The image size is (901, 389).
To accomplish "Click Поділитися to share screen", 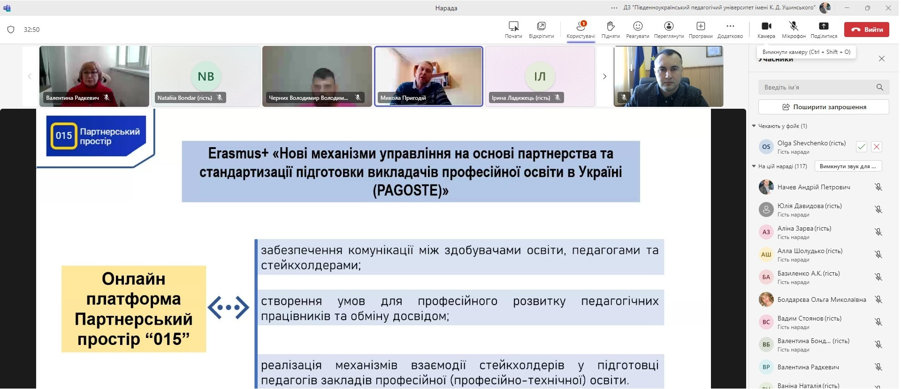I will [824, 30].
